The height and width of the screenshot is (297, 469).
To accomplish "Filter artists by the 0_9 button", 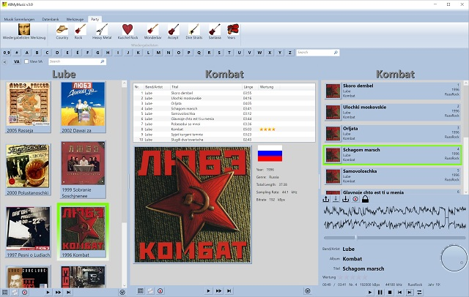I will [x=7, y=53].
